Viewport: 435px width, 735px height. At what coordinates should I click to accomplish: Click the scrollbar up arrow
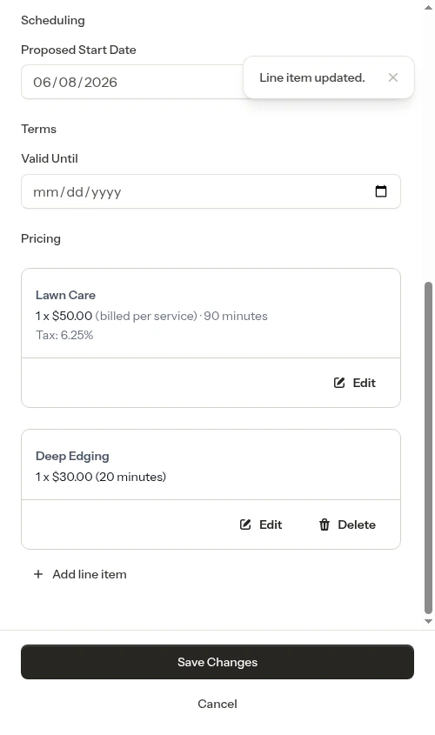click(428, 8)
